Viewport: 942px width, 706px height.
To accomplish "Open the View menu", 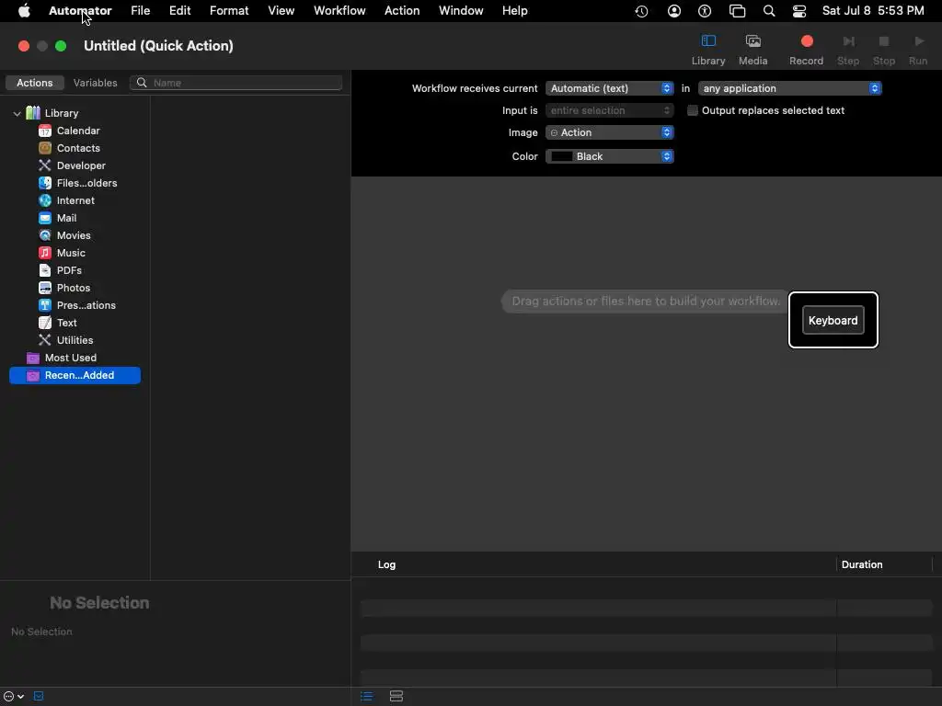I will pyautogui.click(x=281, y=11).
